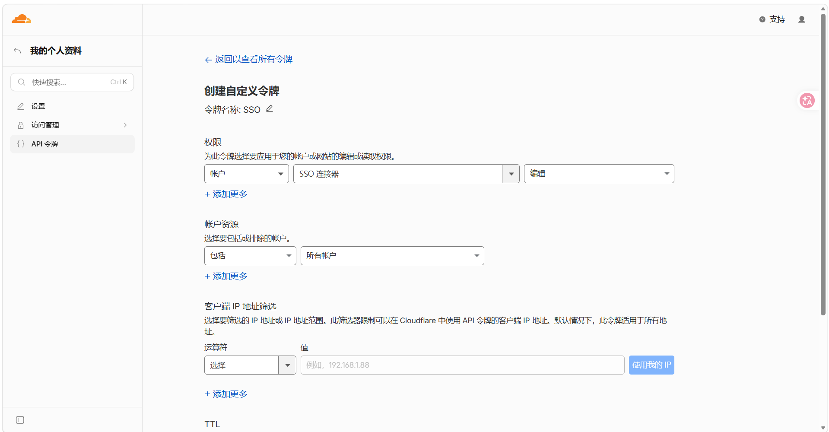Expand the 访问管理 chevron

(125, 125)
